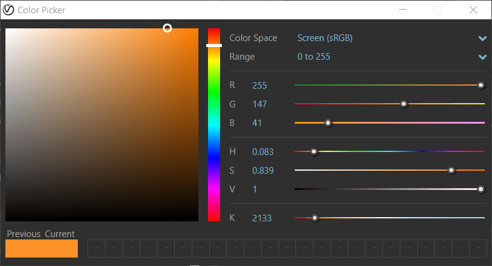This screenshot has width=492, height=266.
Task: Edit the S value field 0.839
Action: point(263,171)
